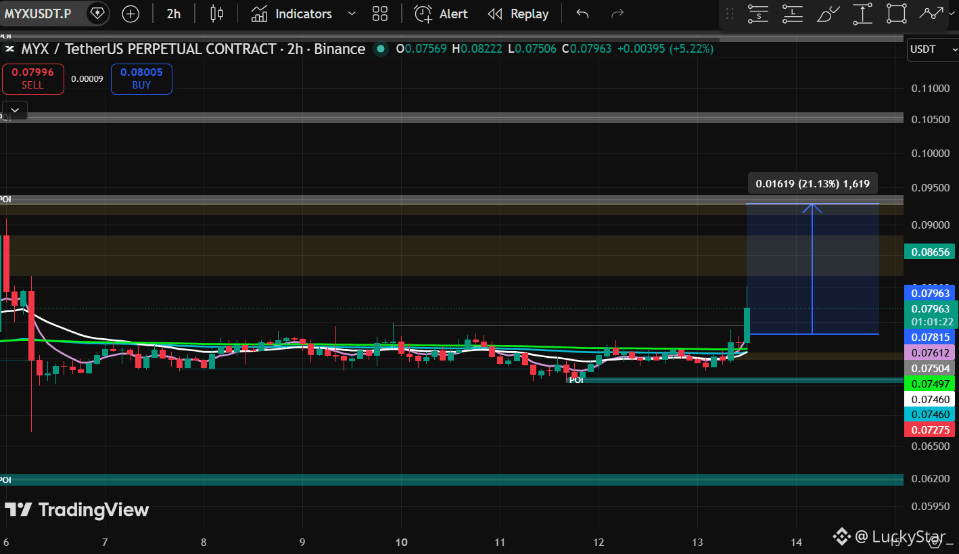This screenshot has height=554, width=959.
Task: Open the candlestick chart type selector
Action: [216, 14]
